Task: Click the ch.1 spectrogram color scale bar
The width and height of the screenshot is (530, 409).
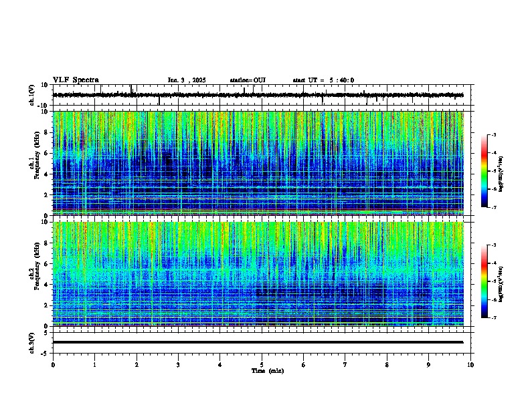Action: tap(484, 171)
